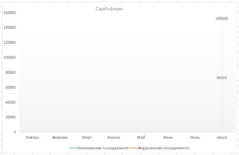Click vertical axis value 140000
This screenshot has height=155, width=239.
coord(9,27)
